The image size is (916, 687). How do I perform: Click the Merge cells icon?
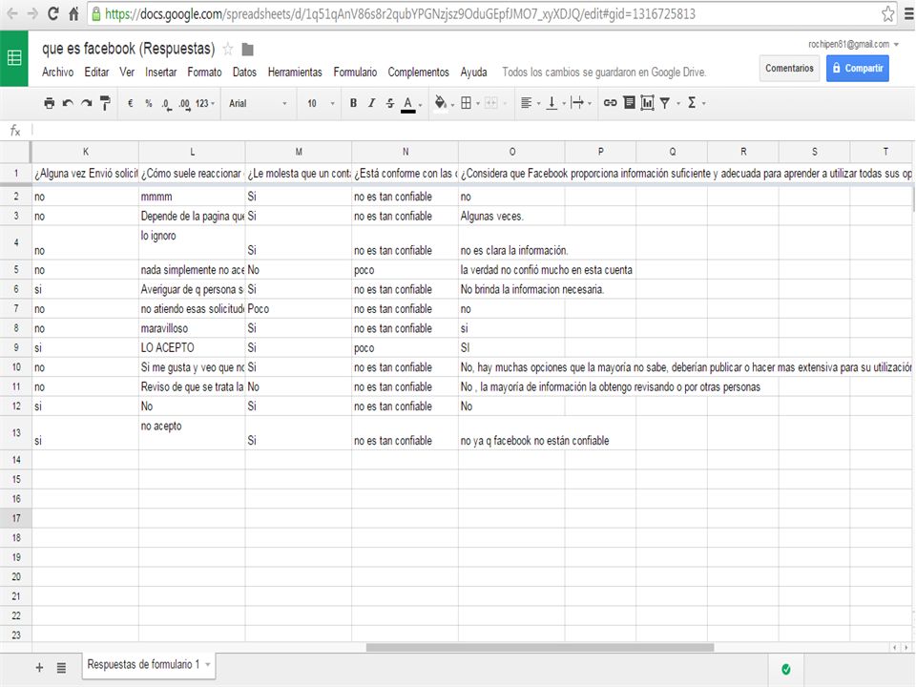pos(491,103)
